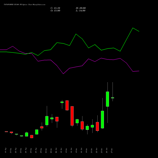This screenshot has height=158, width=158.
Task: Select the 06 Oct date label
Action: pos(56,150)
